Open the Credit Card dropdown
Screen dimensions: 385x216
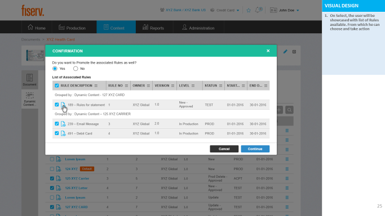225,10
